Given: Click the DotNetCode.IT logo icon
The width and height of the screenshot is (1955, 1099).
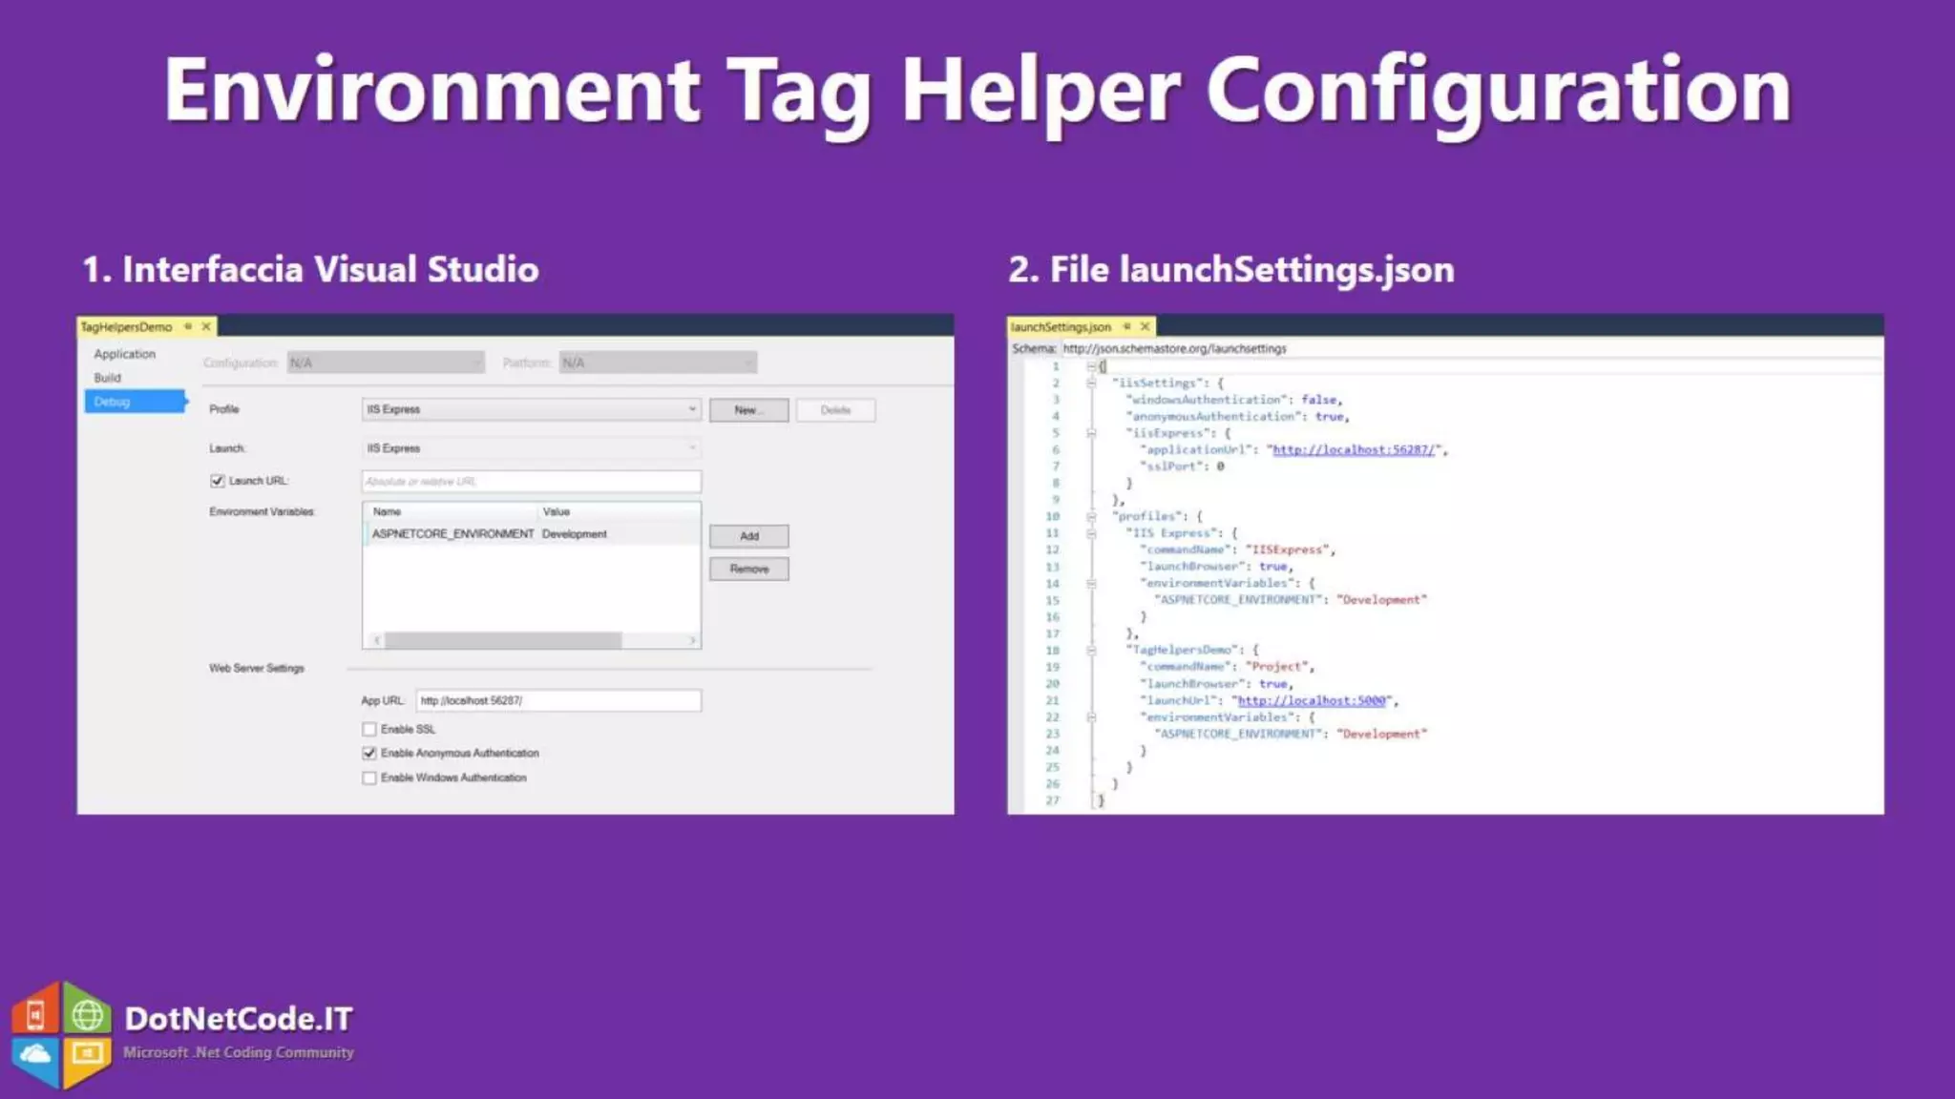Looking at the screenshot, I should click(61, 1034).
